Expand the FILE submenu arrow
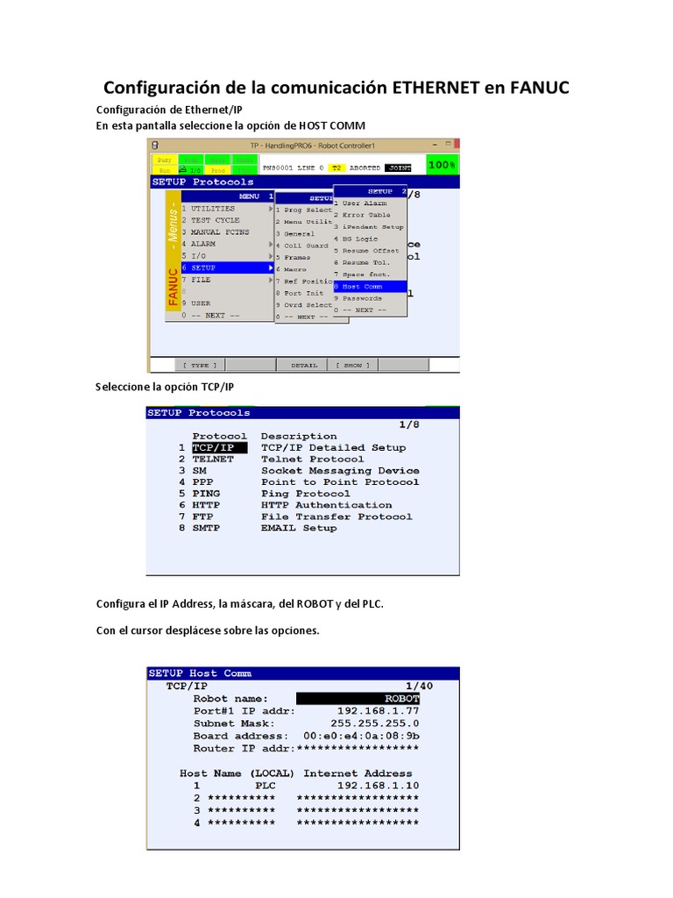673x898 pixels. point(272,280)
